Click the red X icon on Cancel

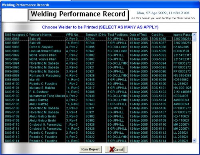[x=112, y=149]
